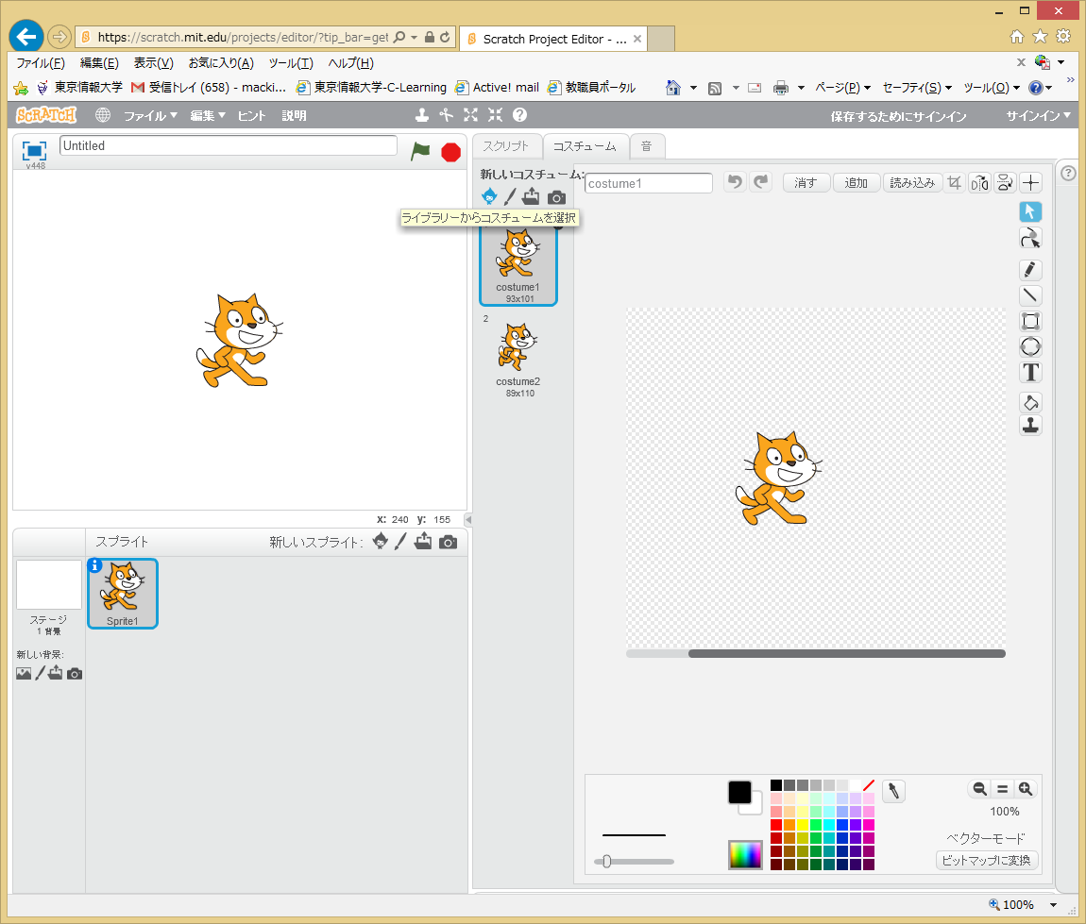
Task: Click 保存するためにサインイン link
Action: [898, 116]
